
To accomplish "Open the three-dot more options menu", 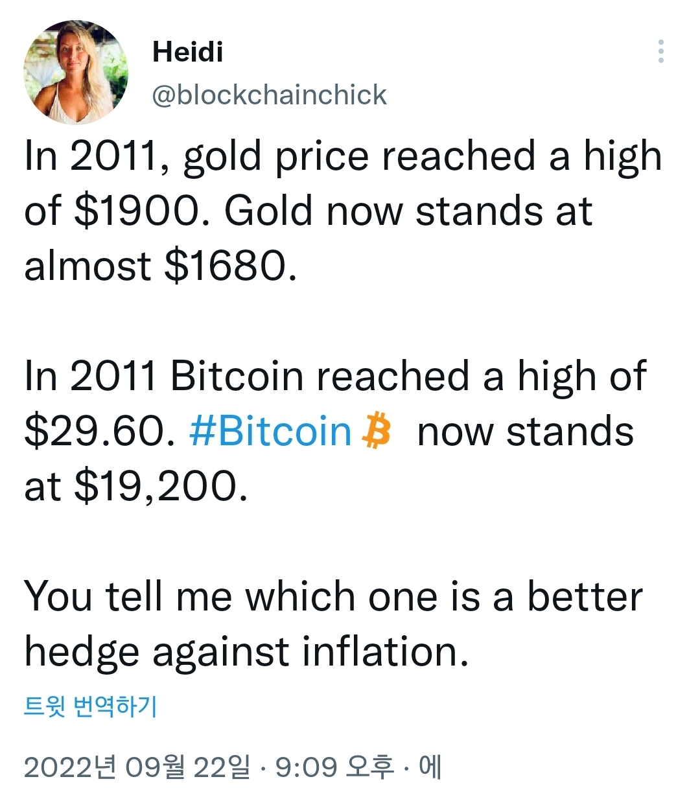I will [660, 51].
